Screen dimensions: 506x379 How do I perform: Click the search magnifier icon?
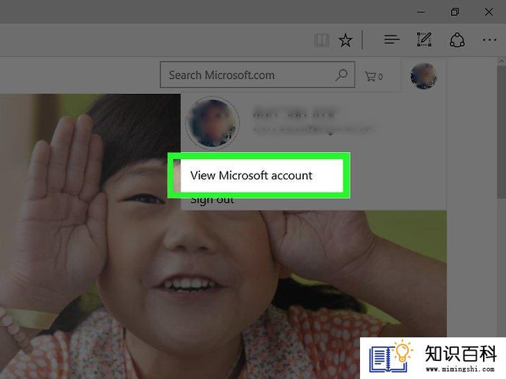click(341, 76)
